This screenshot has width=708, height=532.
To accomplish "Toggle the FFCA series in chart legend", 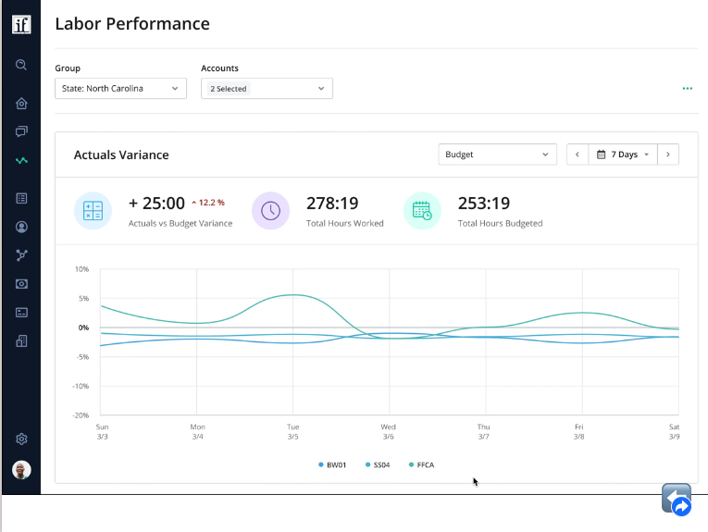I will click(421, 464).
